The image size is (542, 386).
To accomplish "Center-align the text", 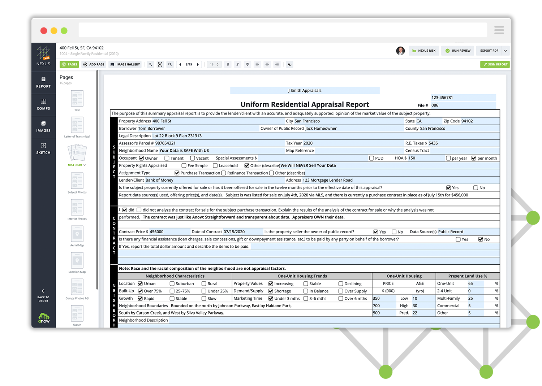I will tap(267, 64).
